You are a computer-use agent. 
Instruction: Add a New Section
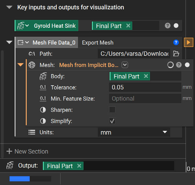(x=27, y=151)
